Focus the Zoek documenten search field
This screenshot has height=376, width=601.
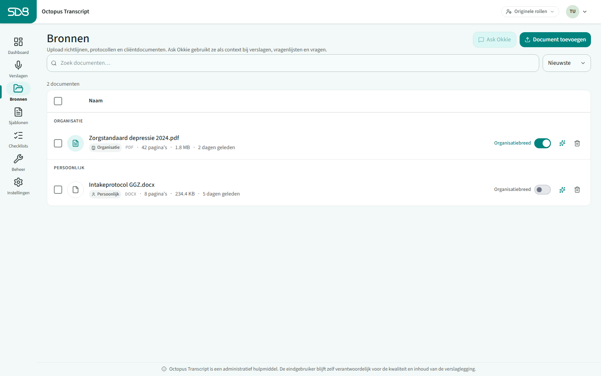click(x=293, y=63)
